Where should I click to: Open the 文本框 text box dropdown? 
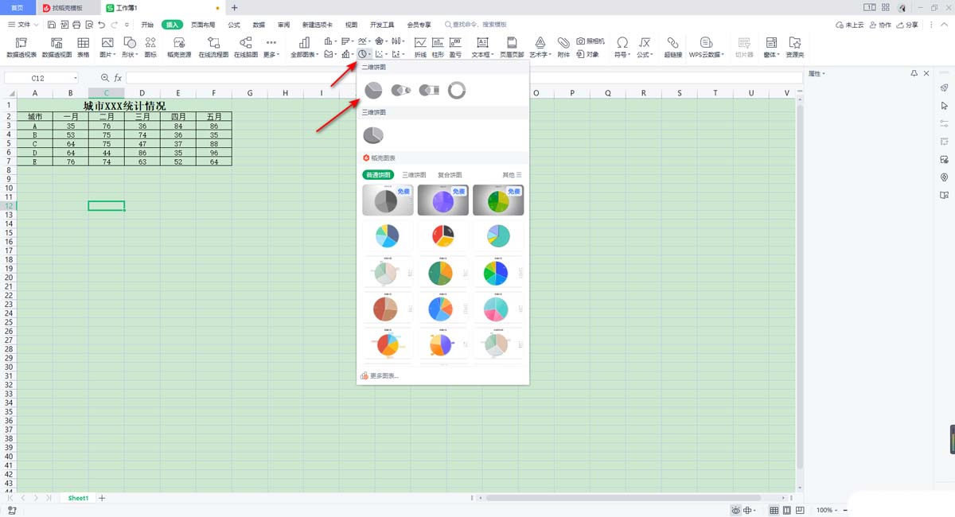tap(482, 48)
